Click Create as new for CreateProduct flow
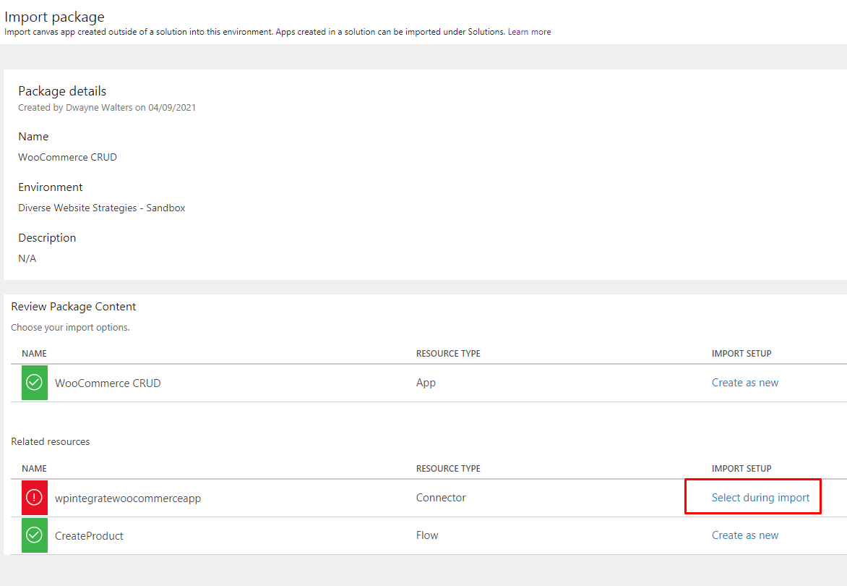The height and width of the screenshot is (586, 847). coord(745,535)
